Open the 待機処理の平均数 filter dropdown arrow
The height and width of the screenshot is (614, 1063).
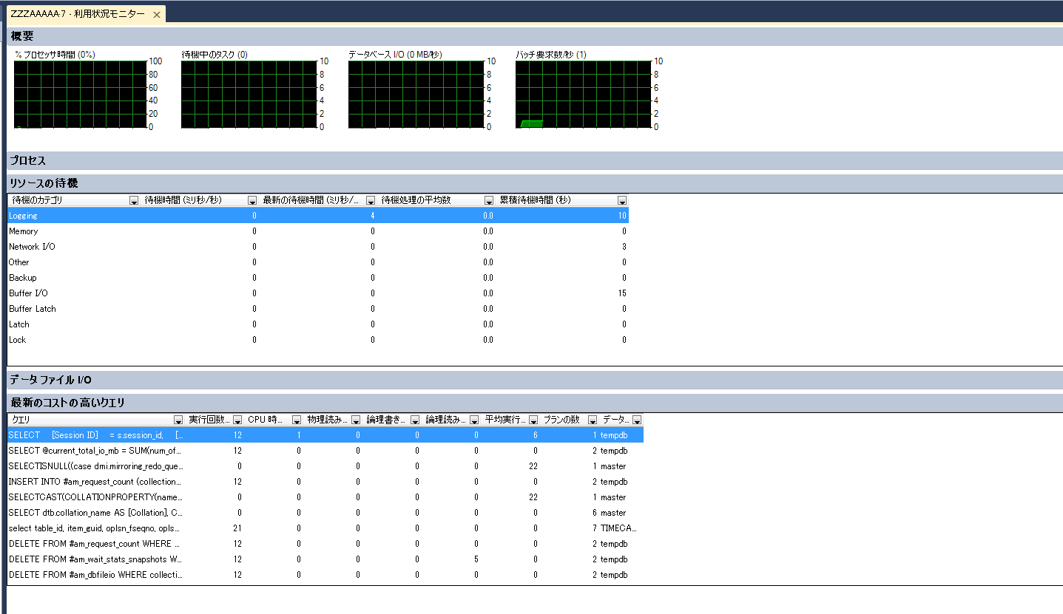pyautogui.click(x=489, y=201)
